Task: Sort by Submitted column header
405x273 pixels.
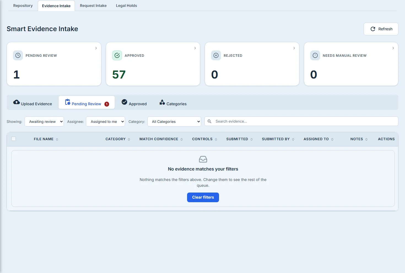Action: point(239,139)
